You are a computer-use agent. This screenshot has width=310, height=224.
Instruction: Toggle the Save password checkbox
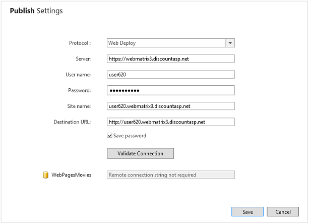pos(110,135)
